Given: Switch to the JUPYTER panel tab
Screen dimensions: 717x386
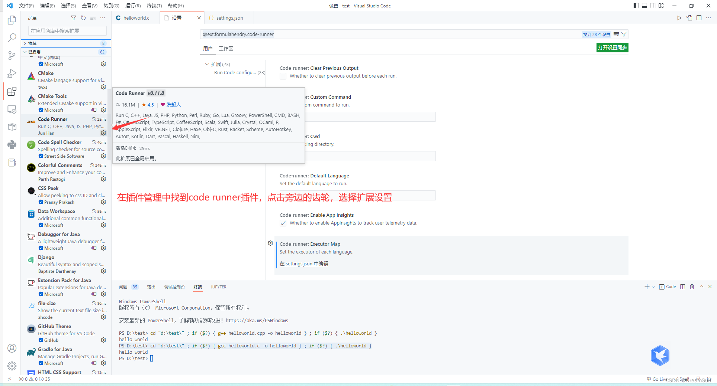Looking at the screenshot, I should coord(218,287).
